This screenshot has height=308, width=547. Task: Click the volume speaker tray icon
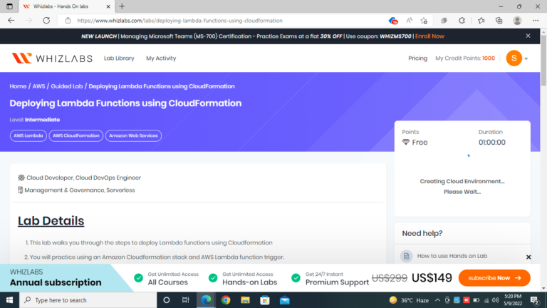pyautogui.click(x=496, y=300)
